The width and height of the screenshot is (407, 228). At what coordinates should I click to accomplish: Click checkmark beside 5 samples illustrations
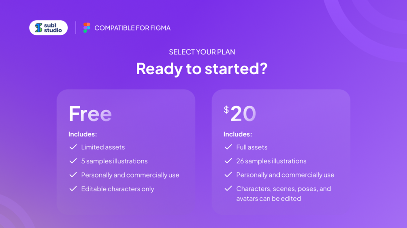click(73, 161)
